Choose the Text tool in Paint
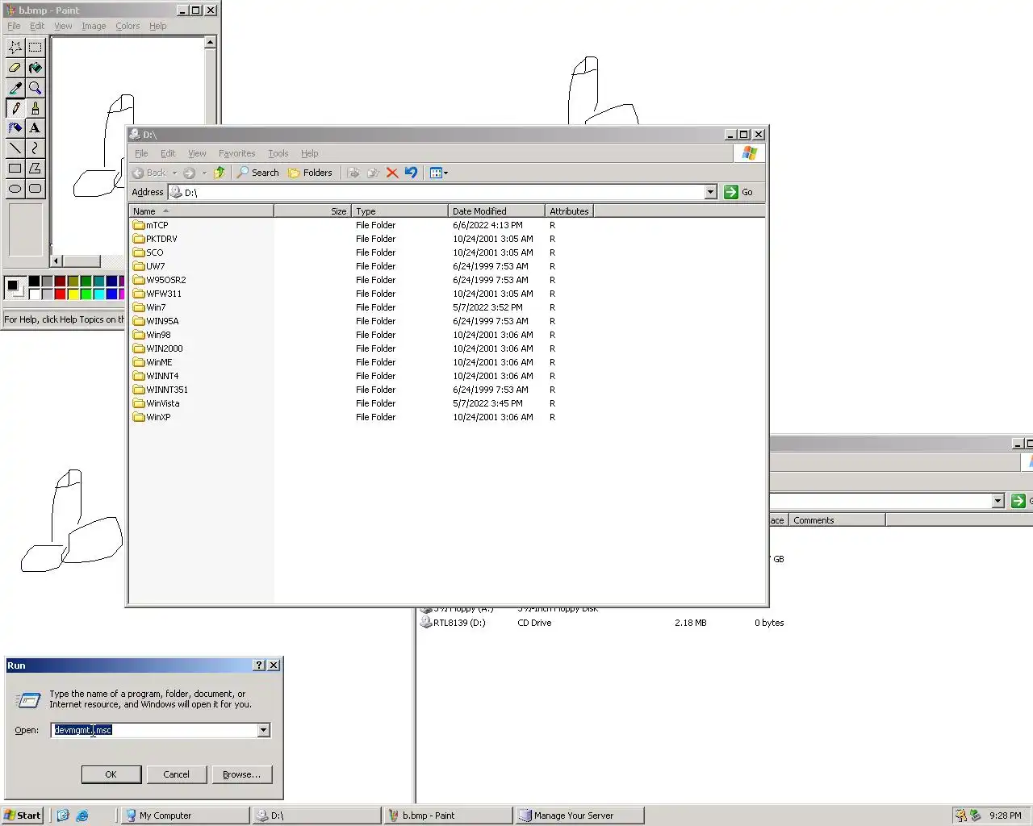Image resolution: width=1033 pixels, height=826 pixels. point(36,128)
